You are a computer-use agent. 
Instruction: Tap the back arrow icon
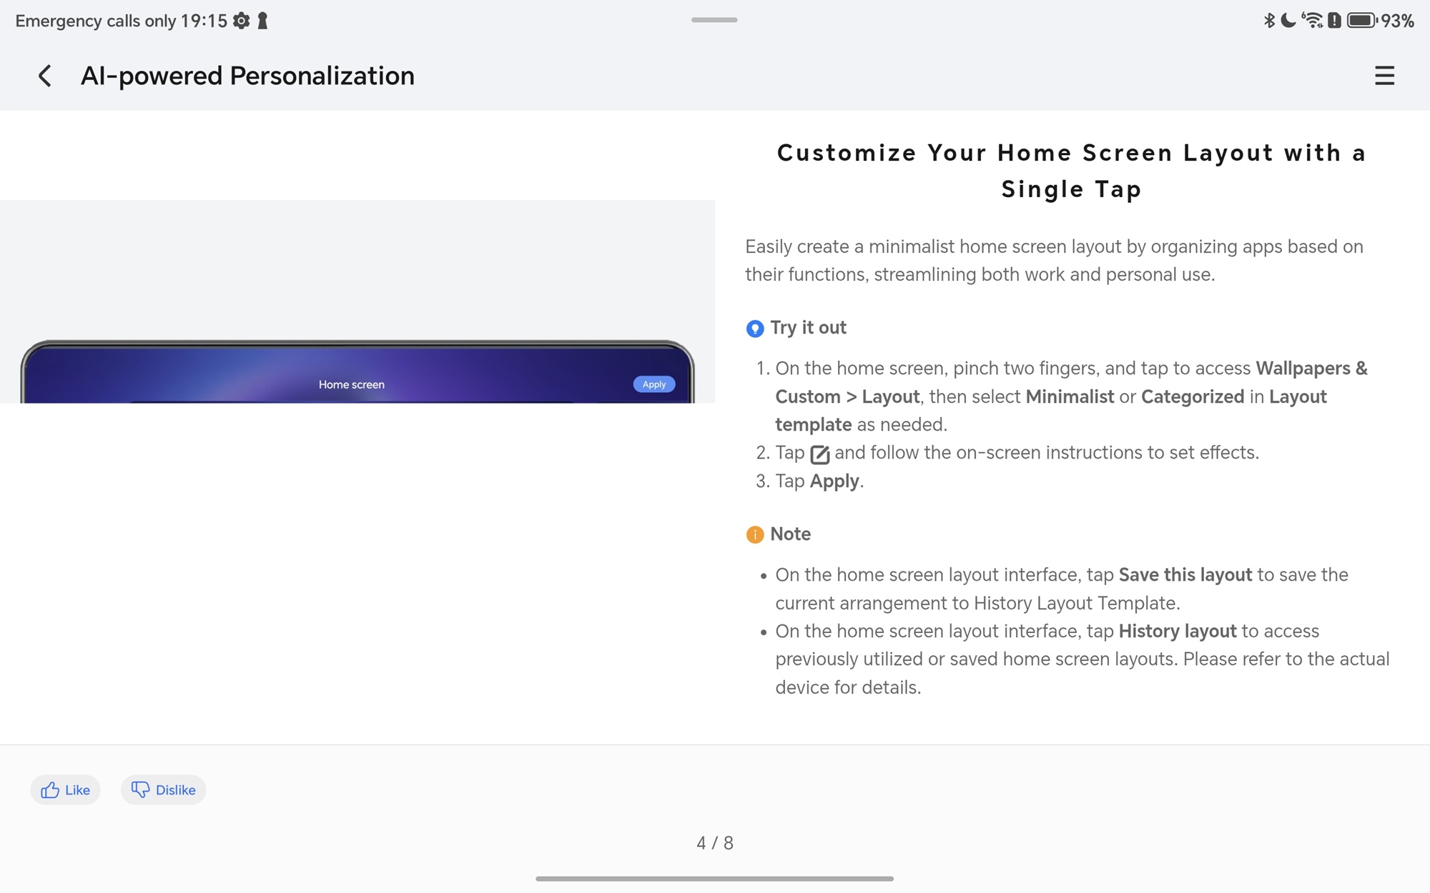click(x=45, y=76)
